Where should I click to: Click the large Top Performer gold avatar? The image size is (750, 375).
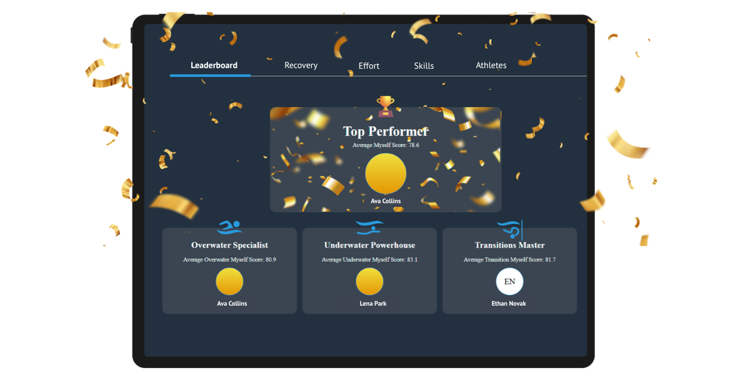coord(386,174)
